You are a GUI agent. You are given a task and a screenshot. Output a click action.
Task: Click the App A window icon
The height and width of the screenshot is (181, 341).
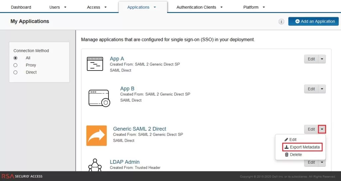coord(95,64)
